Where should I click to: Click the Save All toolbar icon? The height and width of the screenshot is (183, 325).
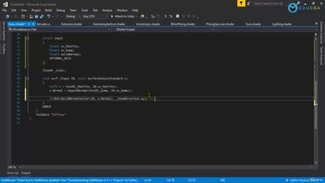pyautogui.click(x=42, y=16)
